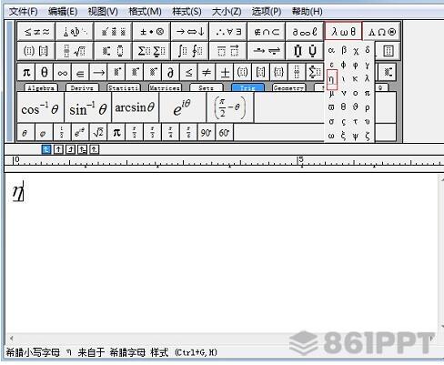This screenshot has height=365, width=444.
Task: Open the relational symbols palette (≤≠≈)
Action: [36, 32]
